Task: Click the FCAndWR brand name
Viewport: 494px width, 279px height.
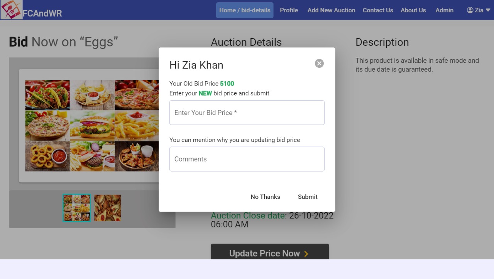Action: pyautogui.click(x=42, y=13)
